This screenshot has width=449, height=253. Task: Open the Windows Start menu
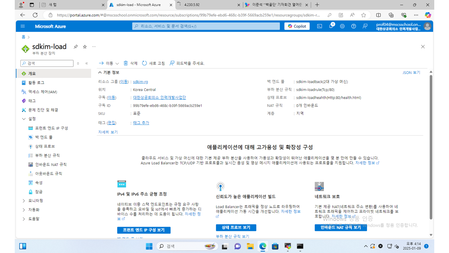click(149, 246)
